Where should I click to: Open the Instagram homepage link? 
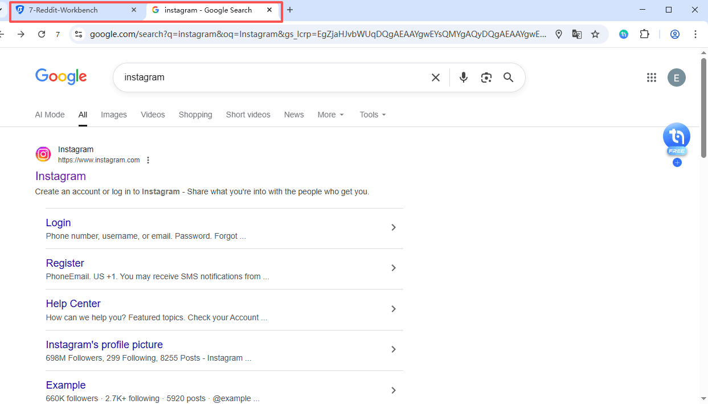point(60,176)
